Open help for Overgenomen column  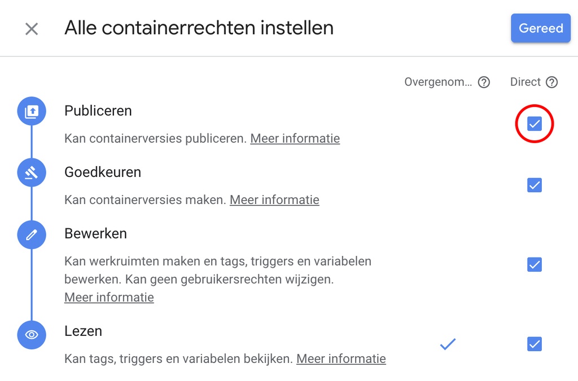pyautogui.click(x=484, y=82)
